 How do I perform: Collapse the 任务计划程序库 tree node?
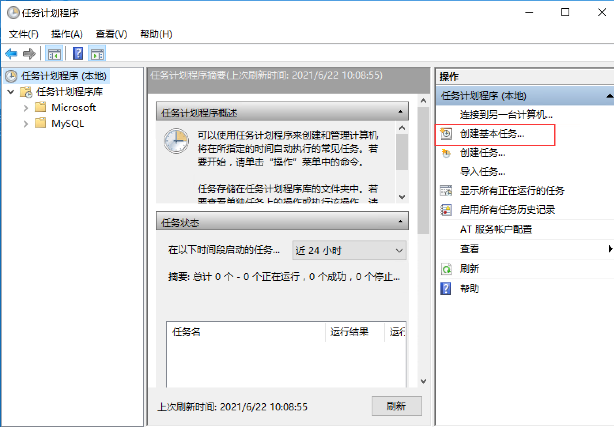11,92
